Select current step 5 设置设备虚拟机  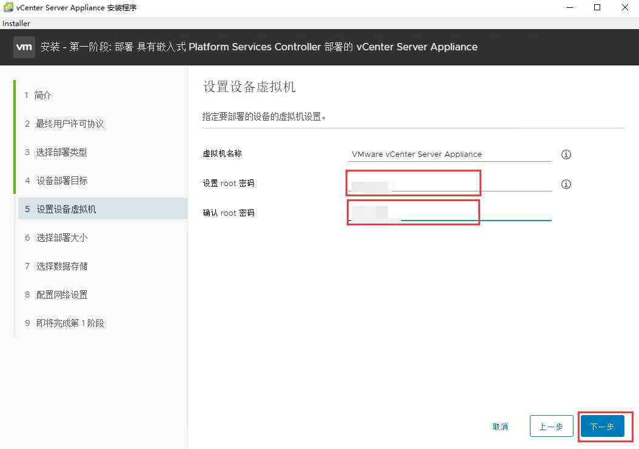coord(65,209)
